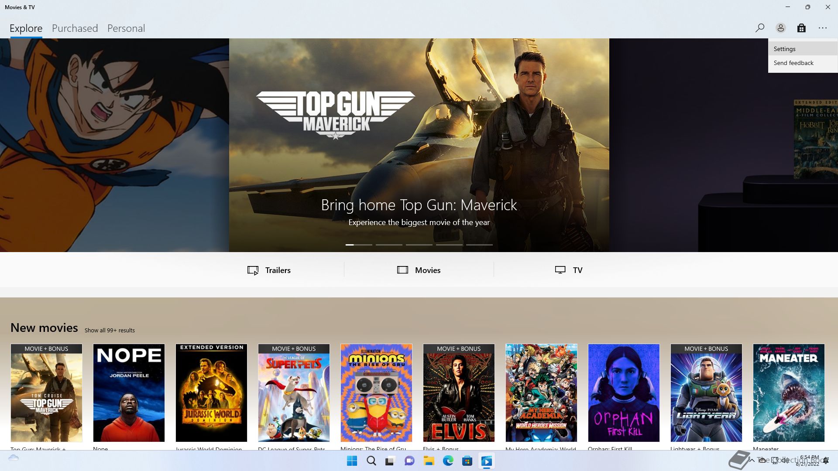Click the three-dot more options icon

point(823,28)
